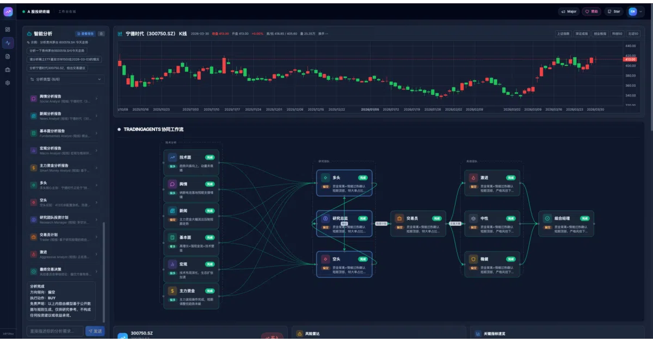The image size is (653, 342).
Task: Switch chart to 科创50
Action: pos(617,34)
